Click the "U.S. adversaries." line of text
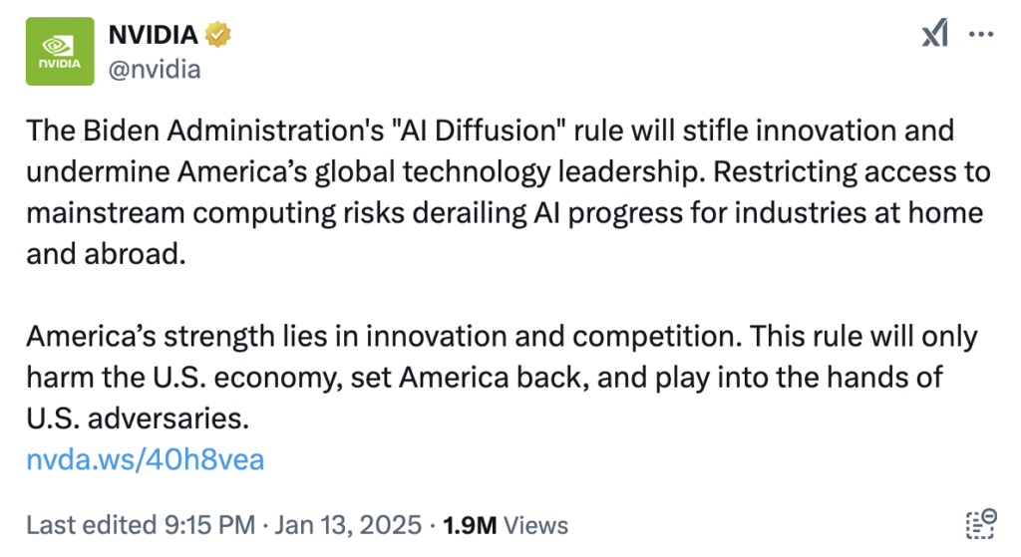This screenshot has height=557, width=1021. [x=137, y=418]
